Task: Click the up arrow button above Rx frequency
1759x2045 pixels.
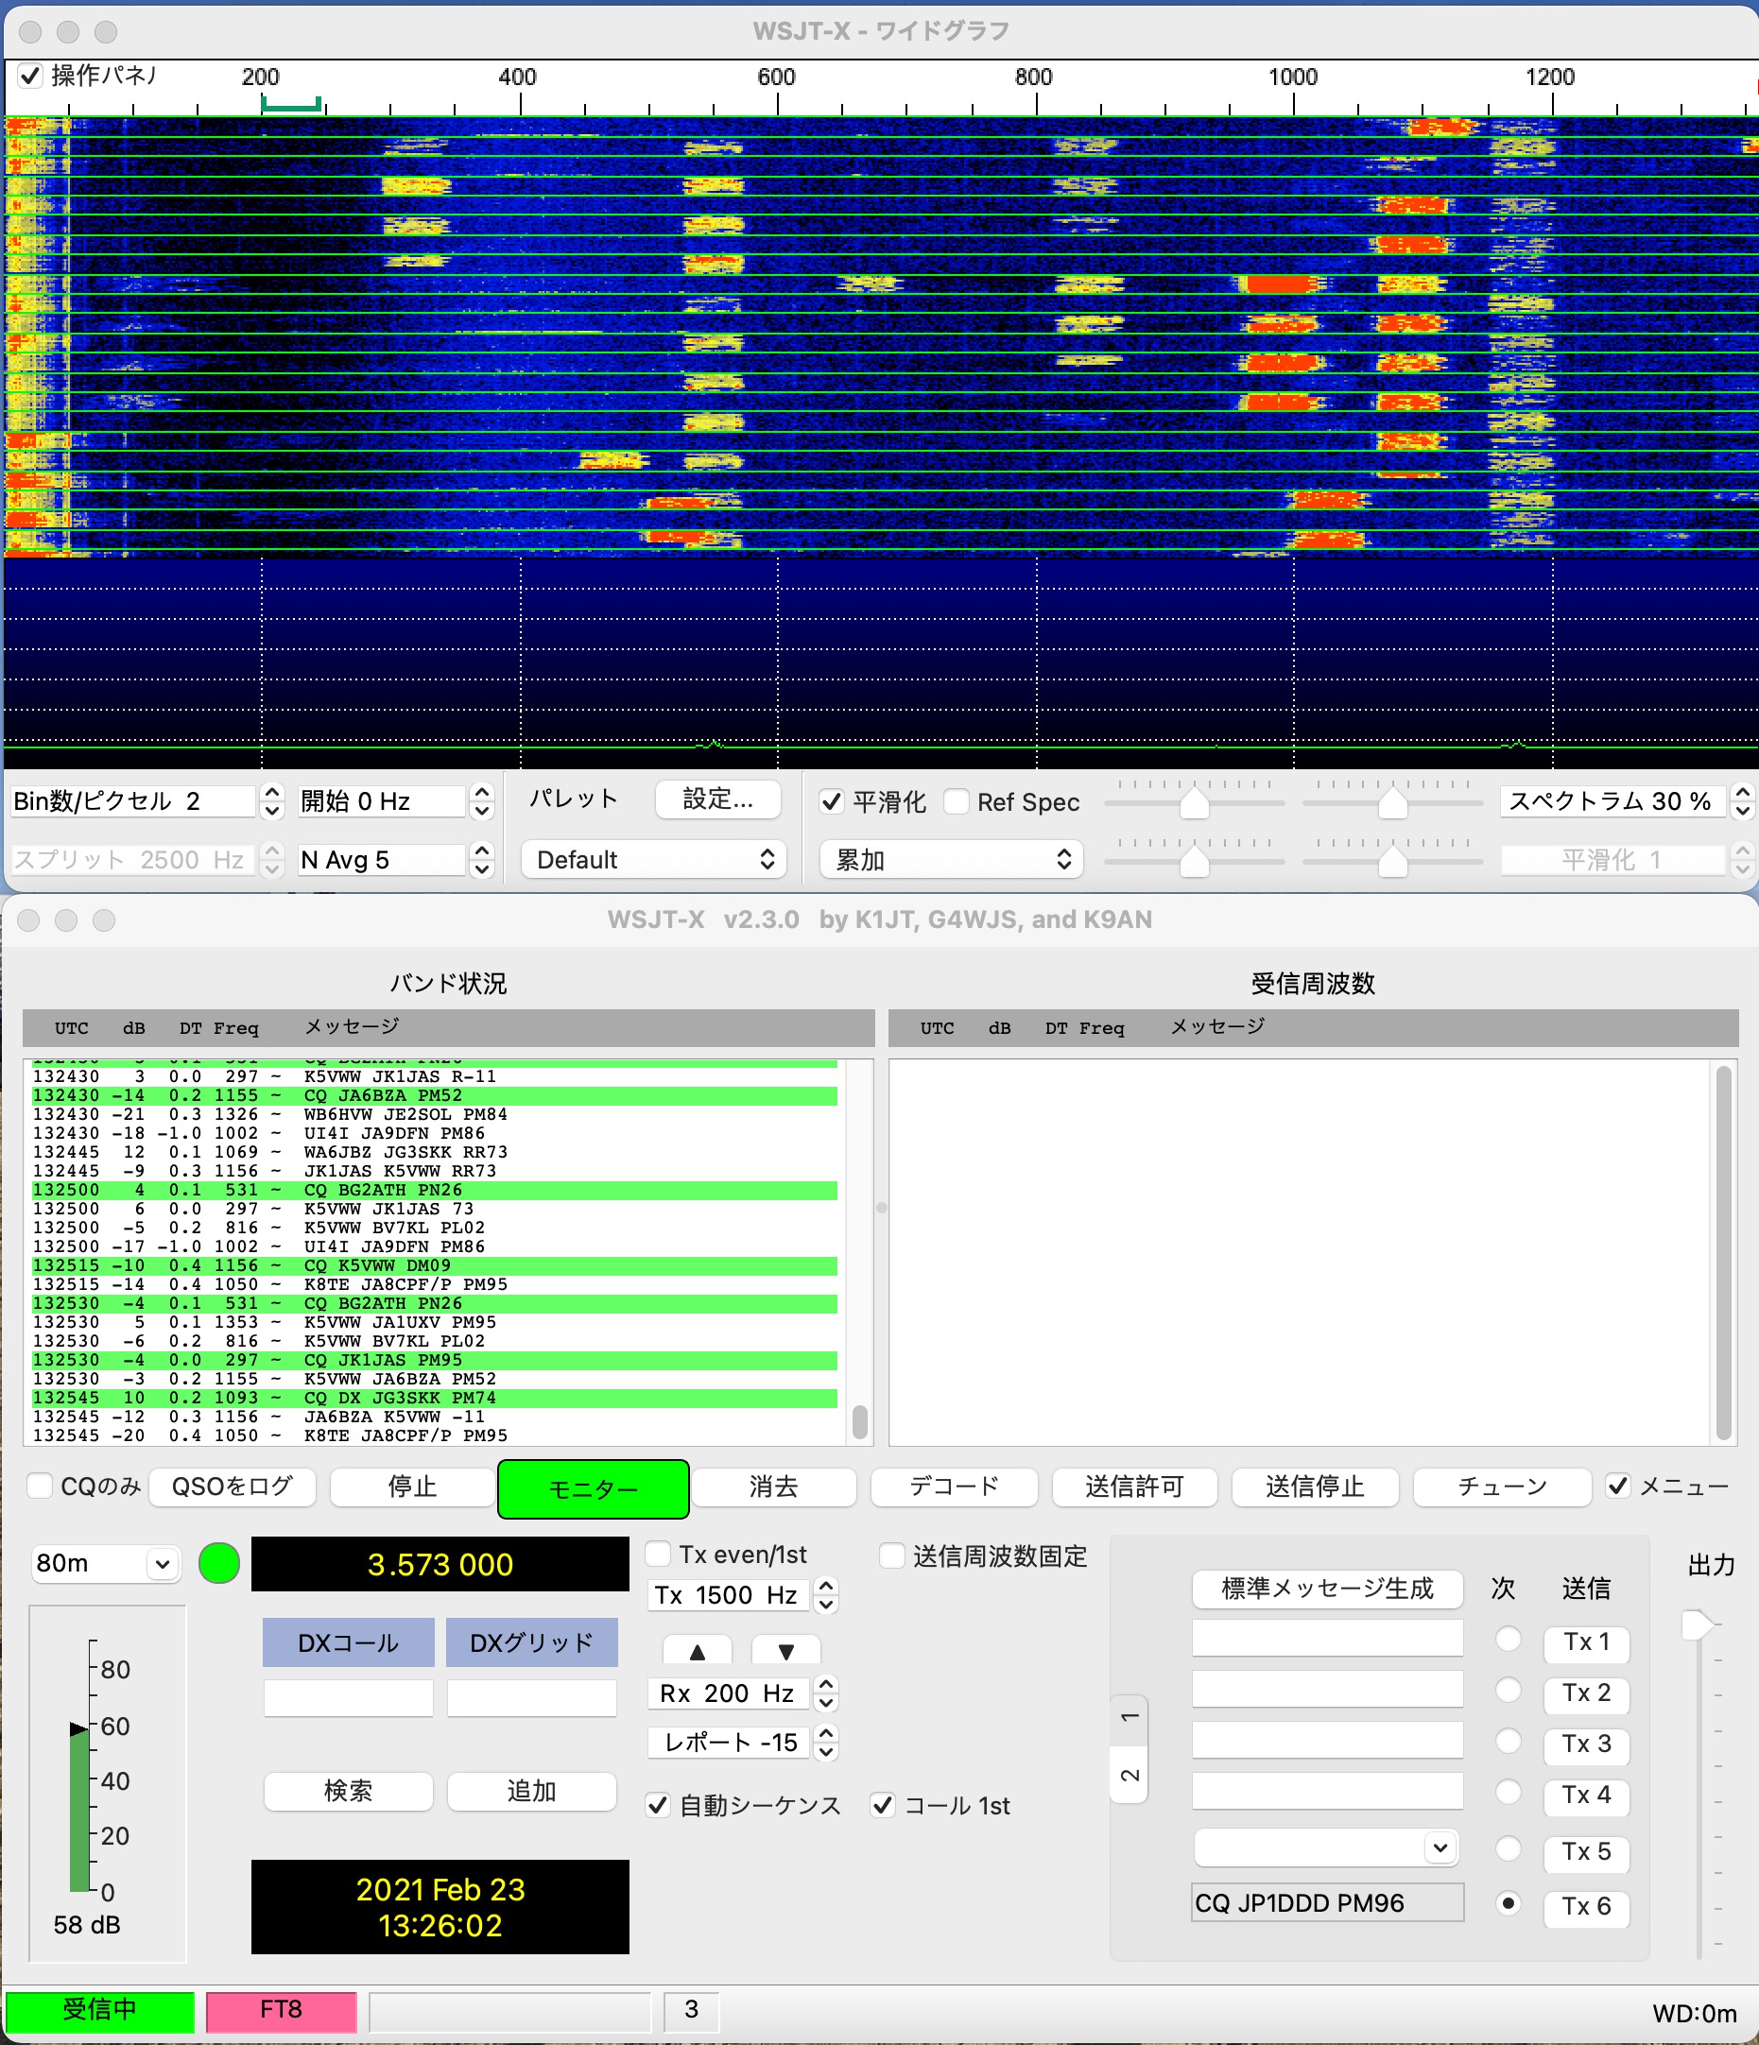Action: 698,1650
